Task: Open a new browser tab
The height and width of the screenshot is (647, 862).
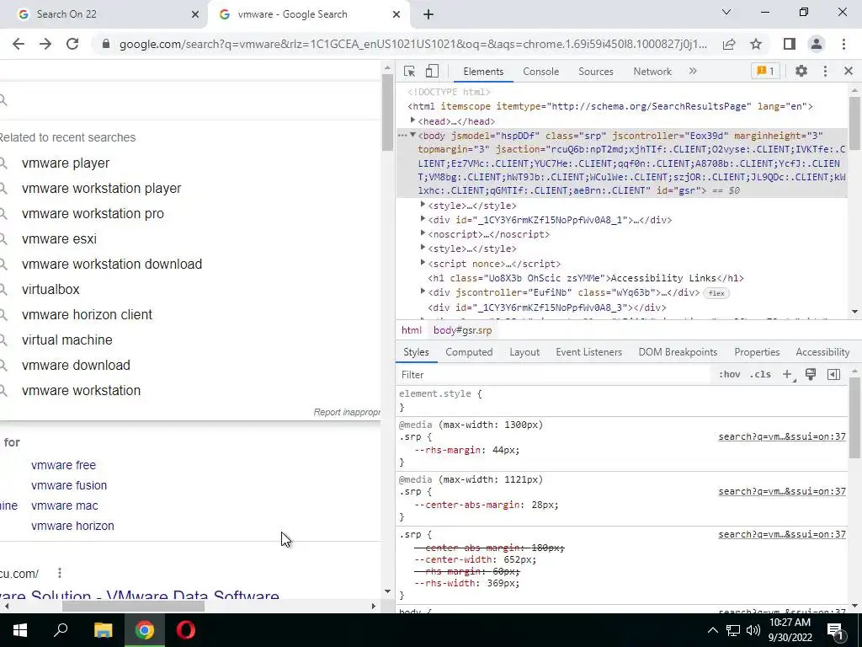Action: click(428, 14)
